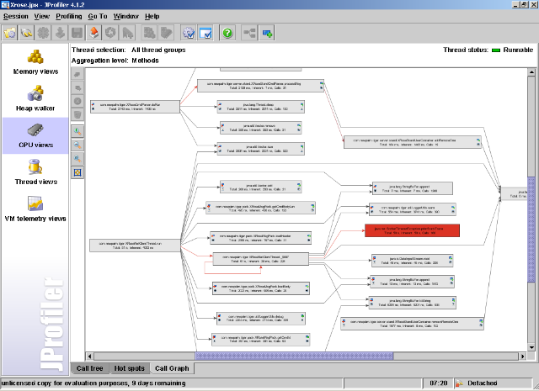539x391 pixels.
Task: Click the greyed-out asterisk toolbar icon
Action: pos(43,33)
